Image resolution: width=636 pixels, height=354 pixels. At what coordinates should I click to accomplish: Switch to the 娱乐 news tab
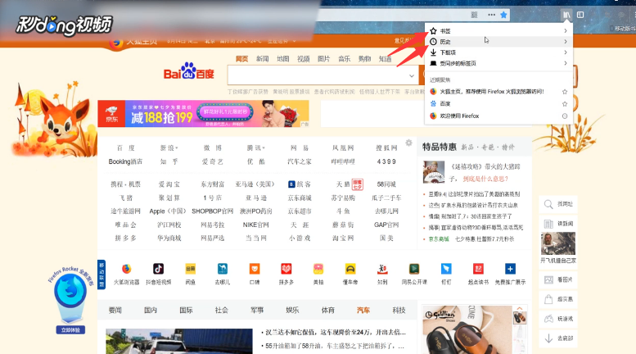coord(292,310)
